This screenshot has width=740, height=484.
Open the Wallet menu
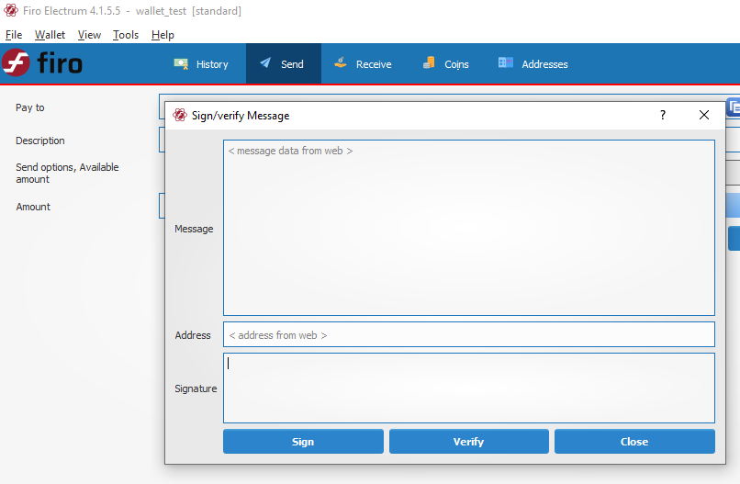[50, 35]
